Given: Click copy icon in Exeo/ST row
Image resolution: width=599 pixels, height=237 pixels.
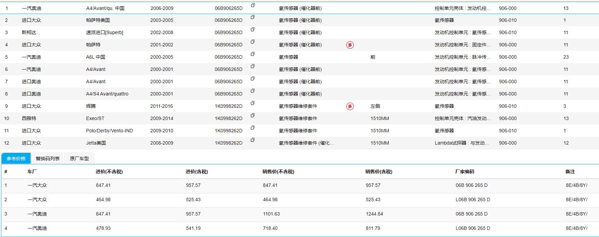Looking at the screenshot, I should tap(253, 116).
